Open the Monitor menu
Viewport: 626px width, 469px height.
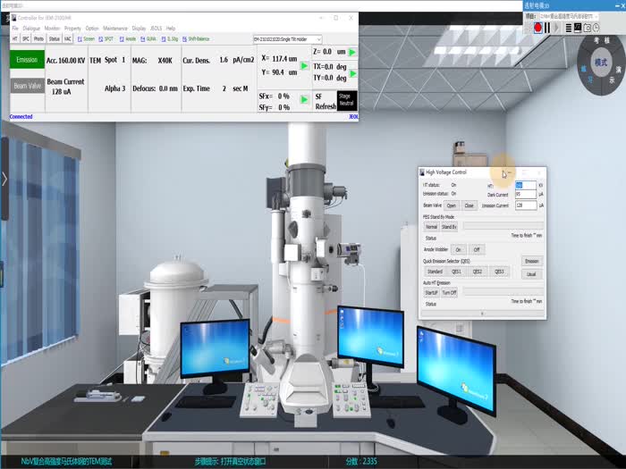coord(52,29)
